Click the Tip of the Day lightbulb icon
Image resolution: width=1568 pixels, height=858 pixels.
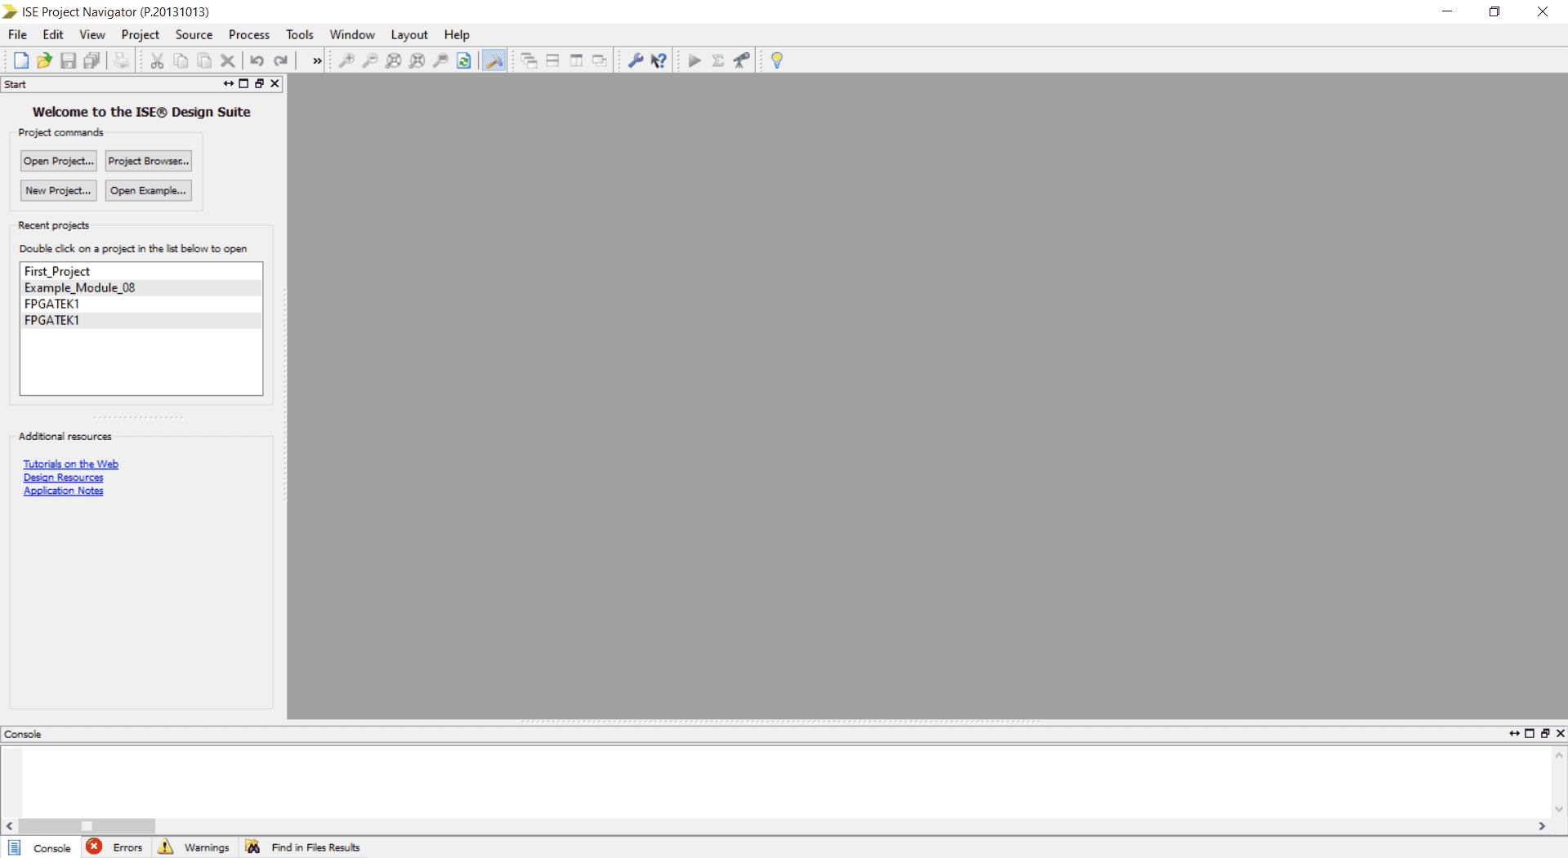click(776, 60)
